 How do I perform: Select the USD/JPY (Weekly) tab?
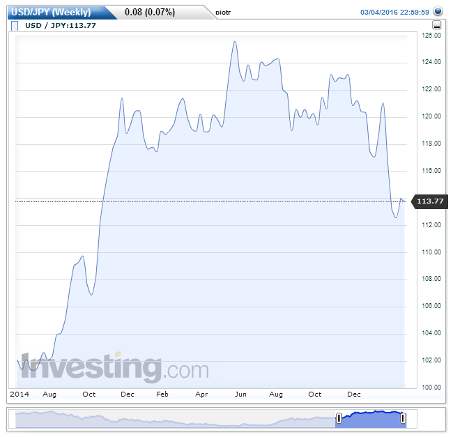point(51,12)
